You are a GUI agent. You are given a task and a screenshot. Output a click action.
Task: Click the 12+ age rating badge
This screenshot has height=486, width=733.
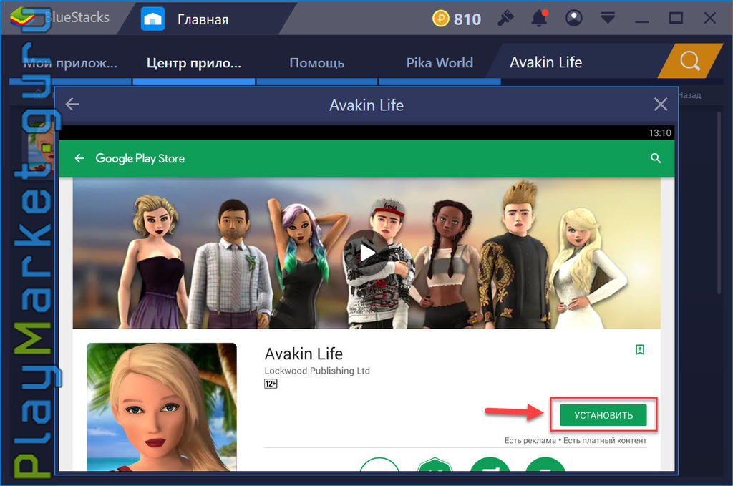point(271,384)
